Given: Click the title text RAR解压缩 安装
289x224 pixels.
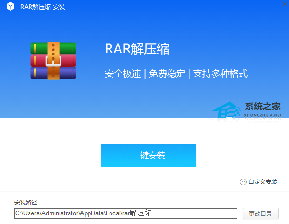Looking at the screenshot, I should point(43,7).
